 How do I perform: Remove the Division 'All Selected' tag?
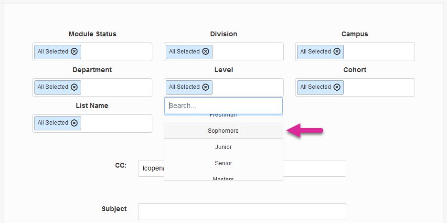205,52
